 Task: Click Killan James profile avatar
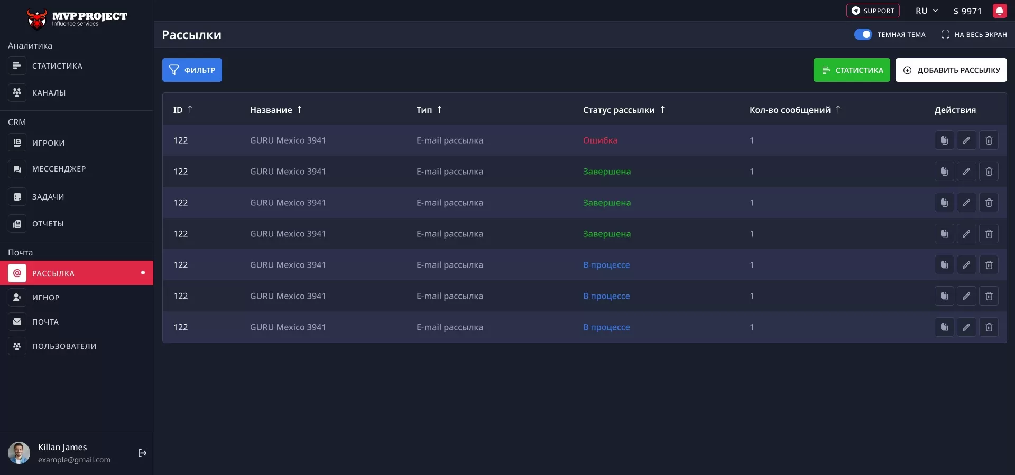(x=19, y=453)
